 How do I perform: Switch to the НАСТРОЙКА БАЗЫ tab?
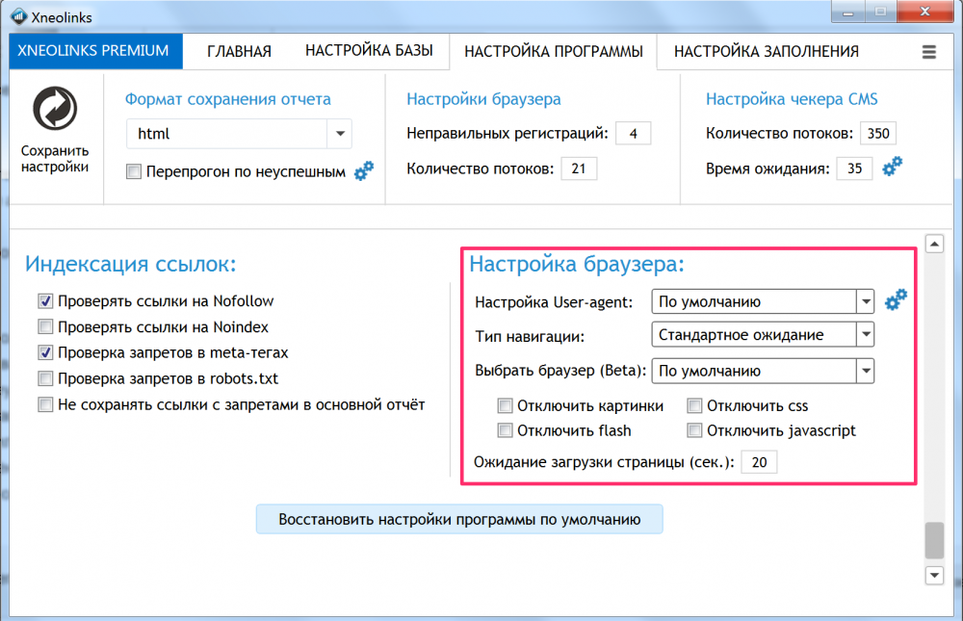click(x=369, y=51)
